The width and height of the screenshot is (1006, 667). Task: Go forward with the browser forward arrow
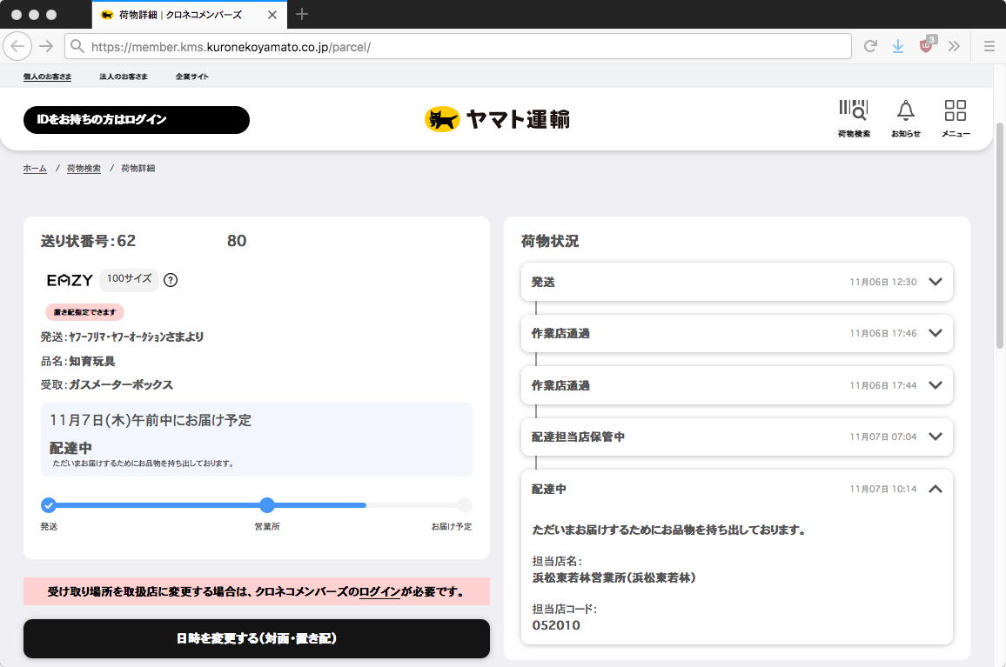(46, 46)
